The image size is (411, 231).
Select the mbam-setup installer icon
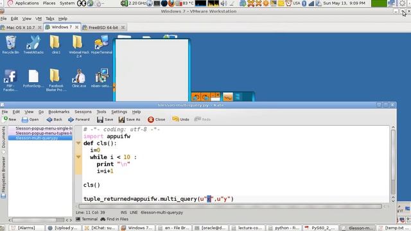coord(101,78)
